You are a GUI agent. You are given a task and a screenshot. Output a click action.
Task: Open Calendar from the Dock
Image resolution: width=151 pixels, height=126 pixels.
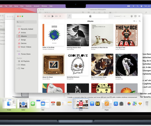[53, 104]
